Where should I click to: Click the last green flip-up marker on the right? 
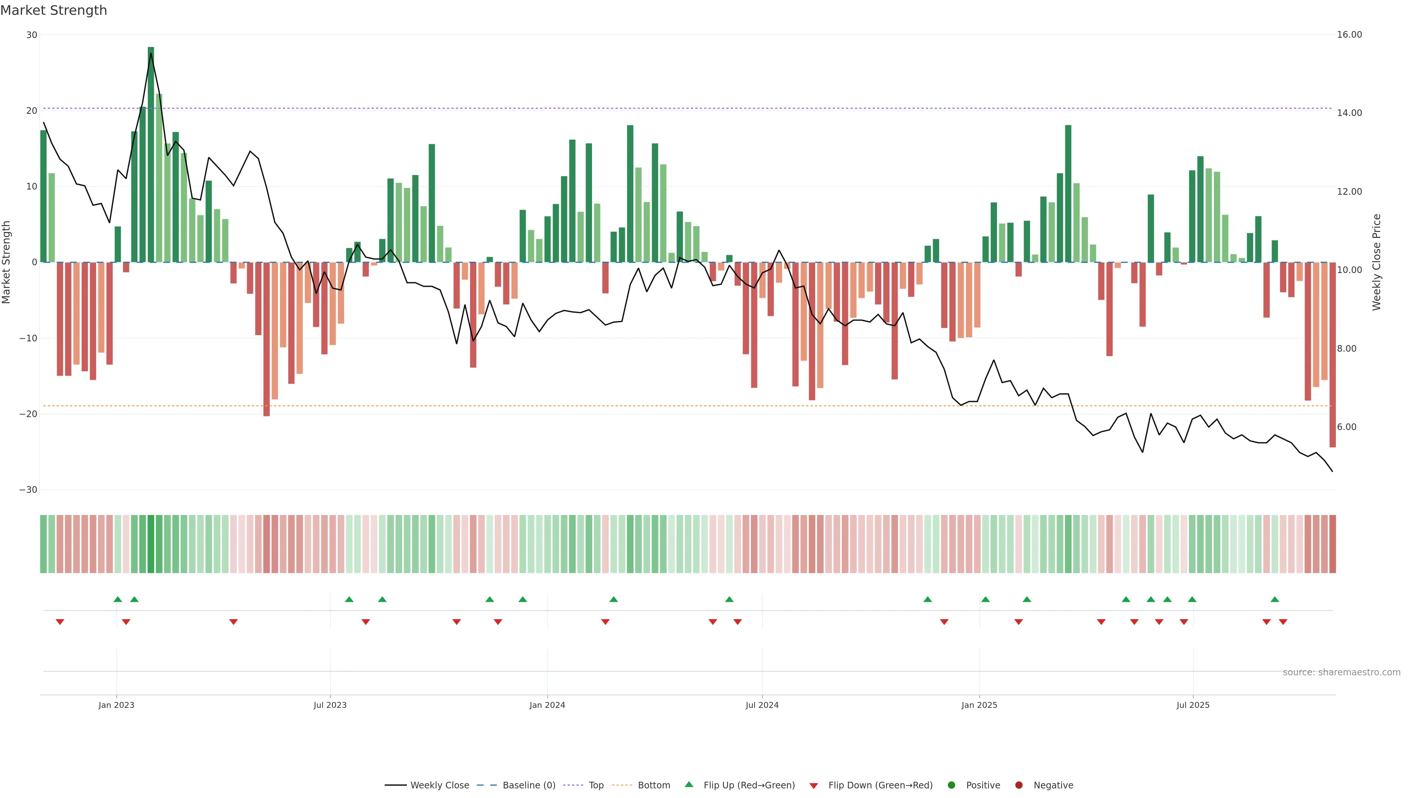click(1275, 599)
